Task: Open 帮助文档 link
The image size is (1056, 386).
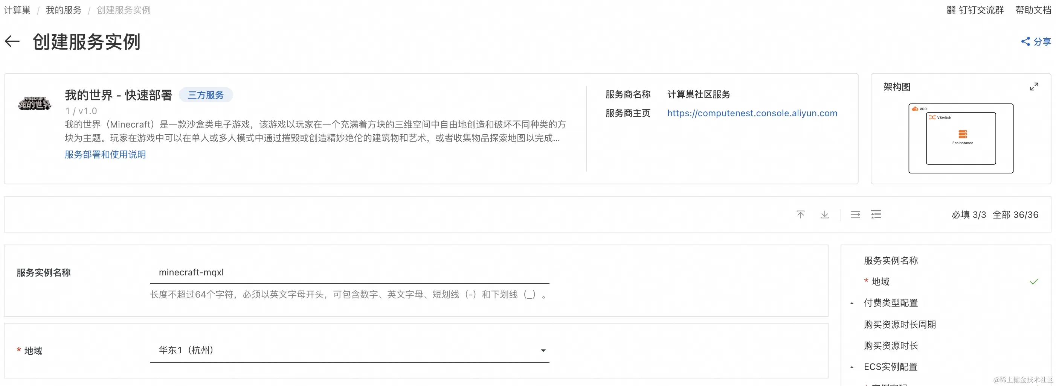Action: pos(1033,10)
